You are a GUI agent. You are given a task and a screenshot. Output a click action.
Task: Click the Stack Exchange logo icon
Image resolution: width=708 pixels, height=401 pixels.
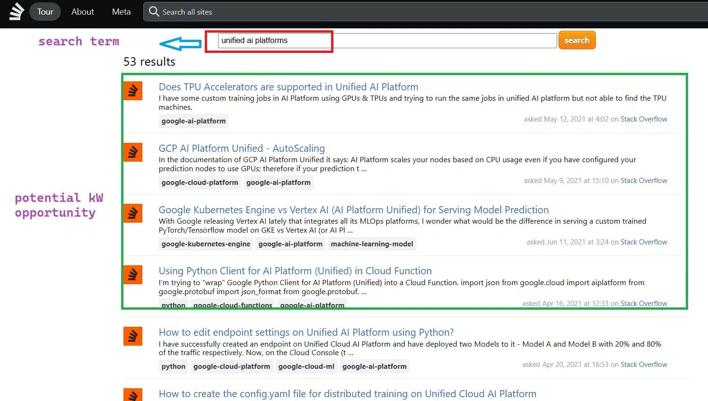tap(17, 11)
